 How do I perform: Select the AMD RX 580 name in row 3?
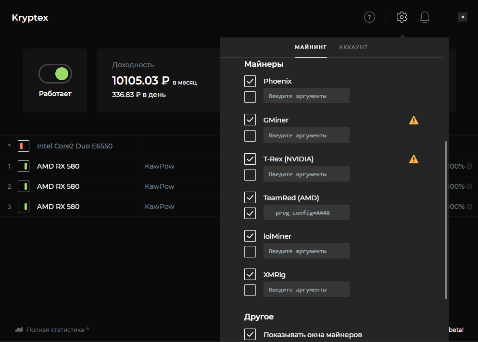[x=58, y=207]
